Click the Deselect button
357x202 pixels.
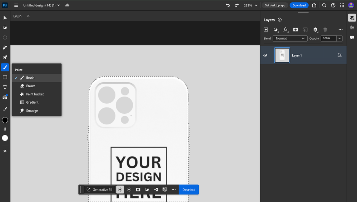point(189,189)
